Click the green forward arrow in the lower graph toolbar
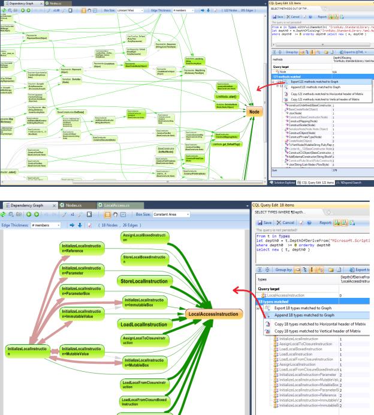The height and width of the screenshot is (415, 374). [37, 214]
